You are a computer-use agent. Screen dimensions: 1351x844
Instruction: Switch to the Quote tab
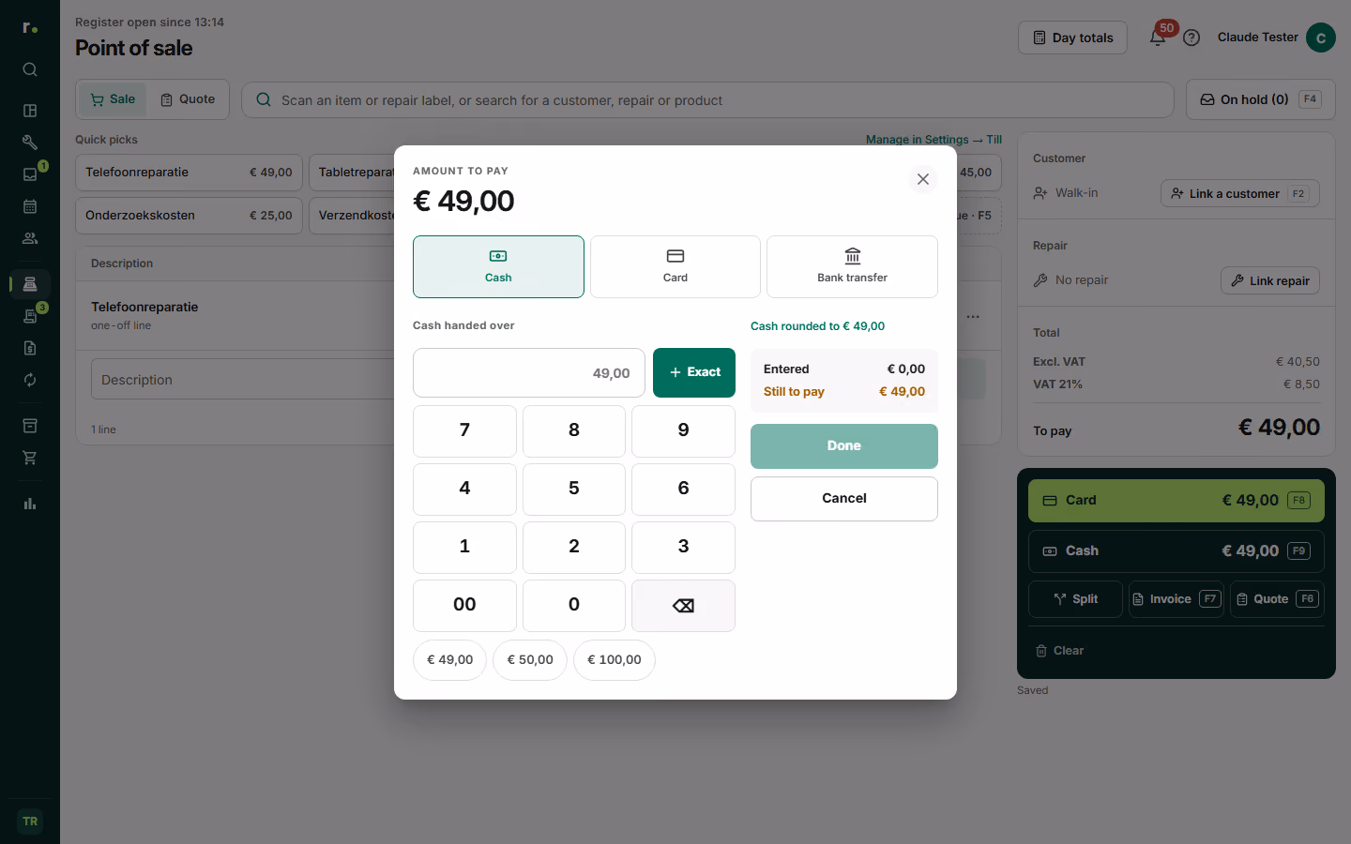pyautogui.click(x=188, y=99)
